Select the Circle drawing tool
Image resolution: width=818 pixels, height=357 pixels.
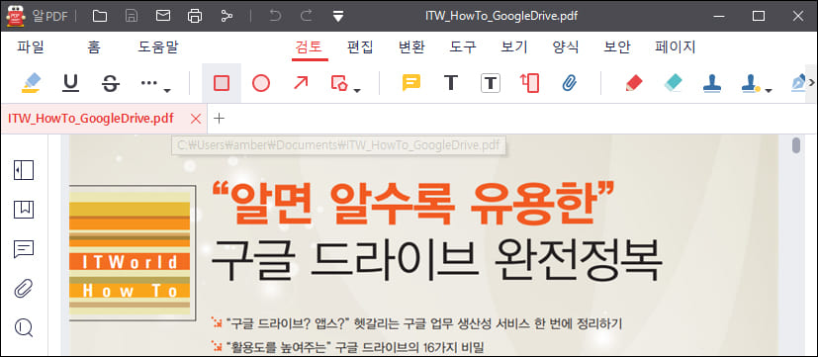point(261,83)
